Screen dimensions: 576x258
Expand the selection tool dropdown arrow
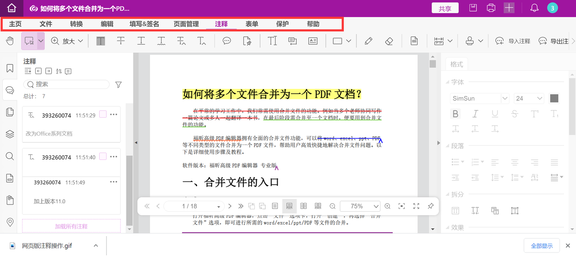pos(41,41)
